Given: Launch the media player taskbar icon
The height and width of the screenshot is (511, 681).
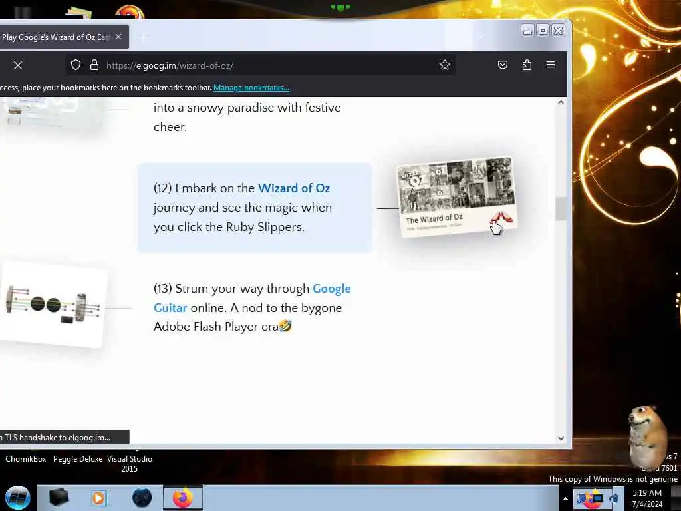Looking at the screenshot, I should [99, 498].
